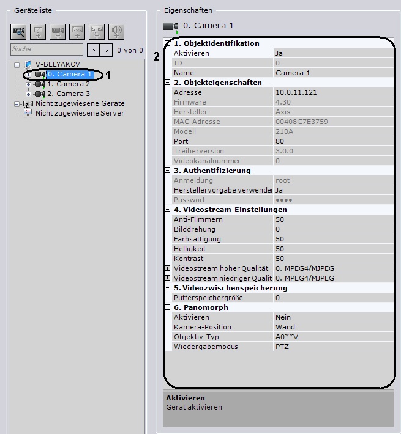Click the camera icon in Eigenschaften header
Screen dimensions: 401x434
point(170,26)
